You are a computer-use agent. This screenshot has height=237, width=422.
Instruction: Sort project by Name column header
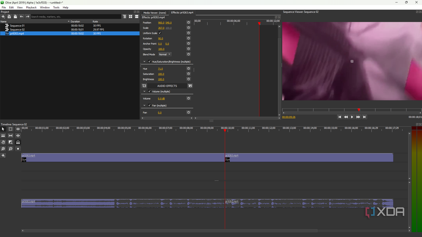(x=35, y=21)
